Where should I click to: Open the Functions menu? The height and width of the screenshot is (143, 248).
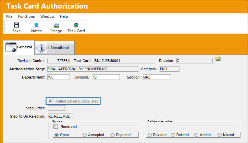26,16
